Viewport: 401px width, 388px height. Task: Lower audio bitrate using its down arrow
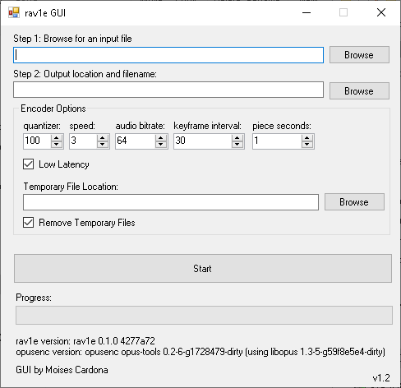[x=161, y=145]
